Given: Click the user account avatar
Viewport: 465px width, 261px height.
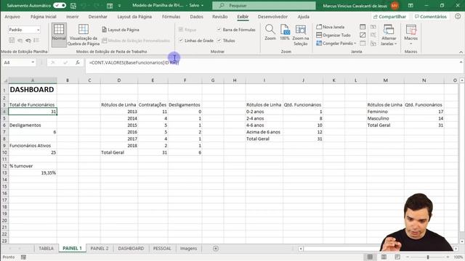Looking at the screenshot, I should 395,6.
